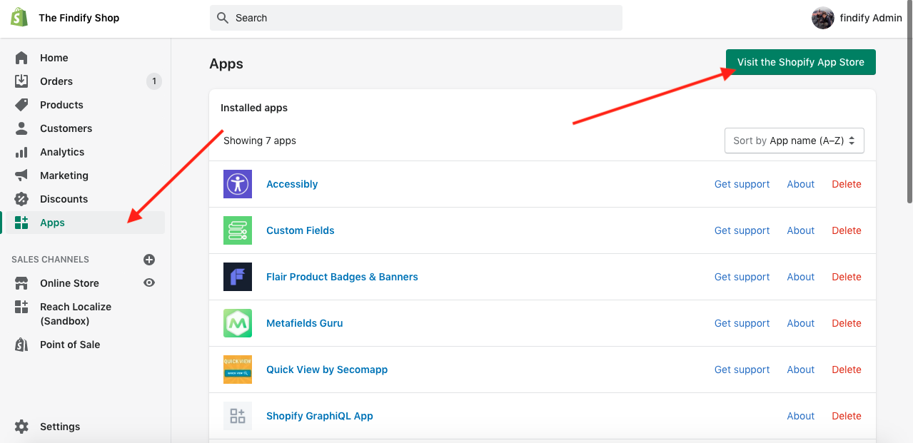
Task: Click The Findify Shop store name
Action: click(x=79, y=18)
